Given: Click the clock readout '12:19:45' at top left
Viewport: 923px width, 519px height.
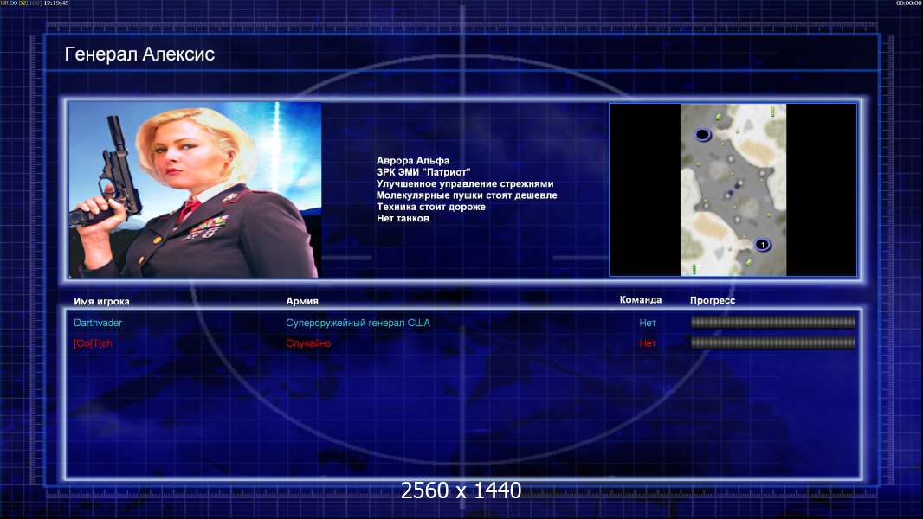Looking at the screenshot, I should click(56, 3).
